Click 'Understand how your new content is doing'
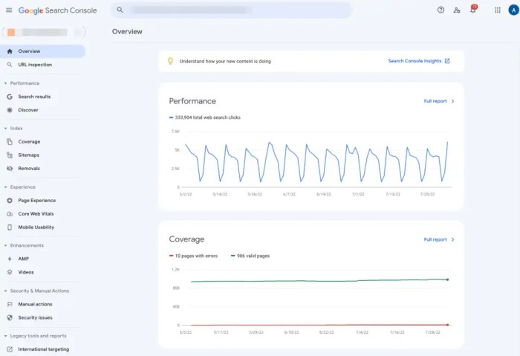Image resolution: width=520 pixels, height=356 pixels. click(x=225, y=62)
